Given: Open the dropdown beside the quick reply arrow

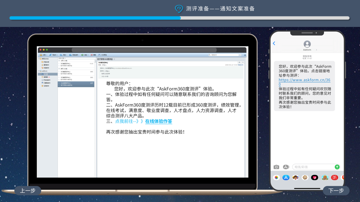Looking at the screenshot, I should 243,62.
